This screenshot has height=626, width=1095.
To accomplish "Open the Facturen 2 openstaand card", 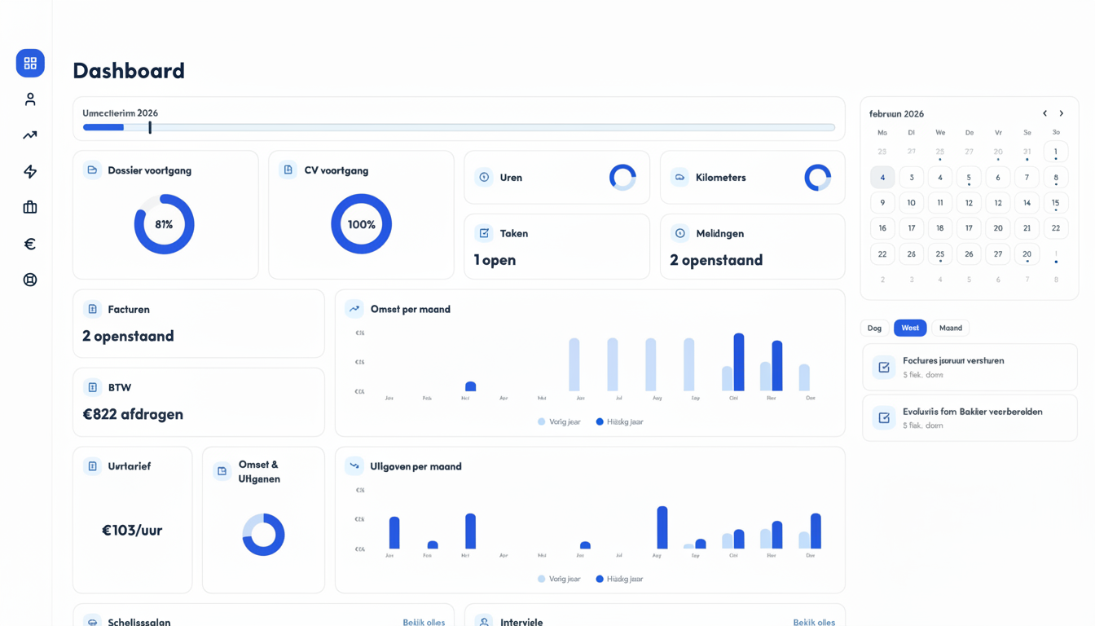I will coord(198,324).
